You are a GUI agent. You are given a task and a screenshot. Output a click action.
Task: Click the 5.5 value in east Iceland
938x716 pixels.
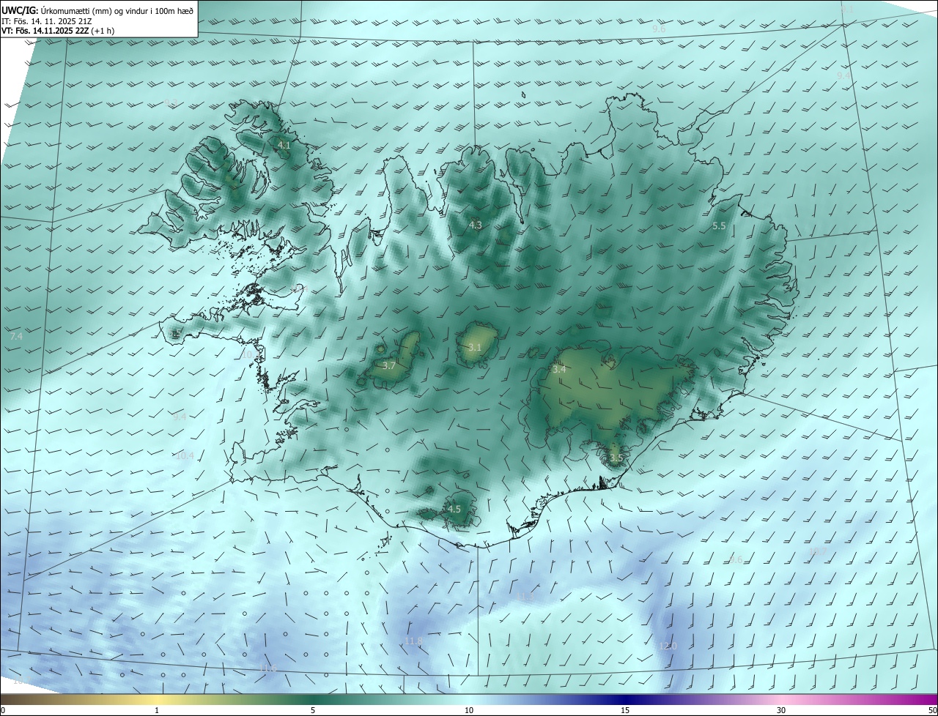[719, 226]
